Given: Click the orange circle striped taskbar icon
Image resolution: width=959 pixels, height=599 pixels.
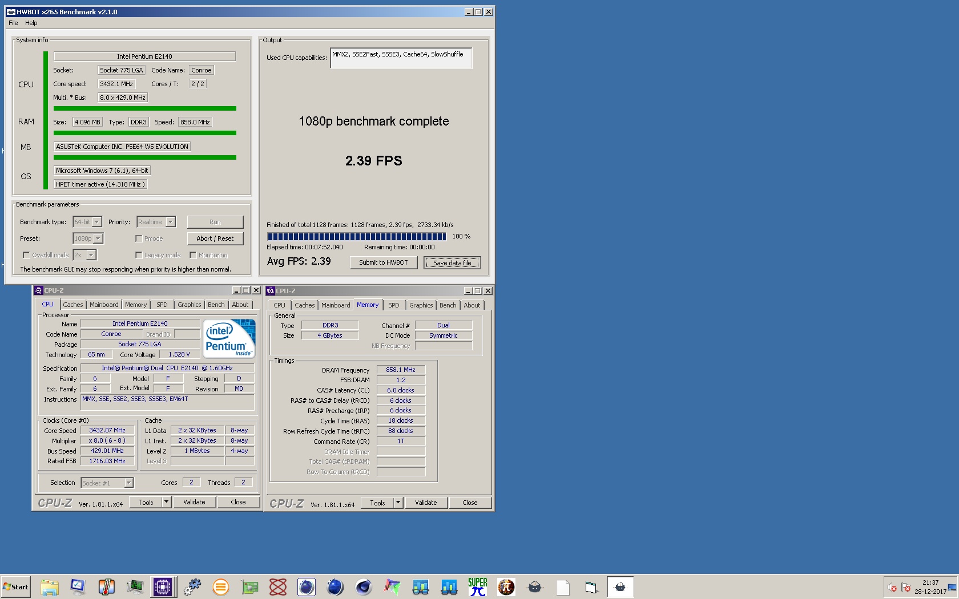Looking at the screenshot, I should tap(221, 586).
